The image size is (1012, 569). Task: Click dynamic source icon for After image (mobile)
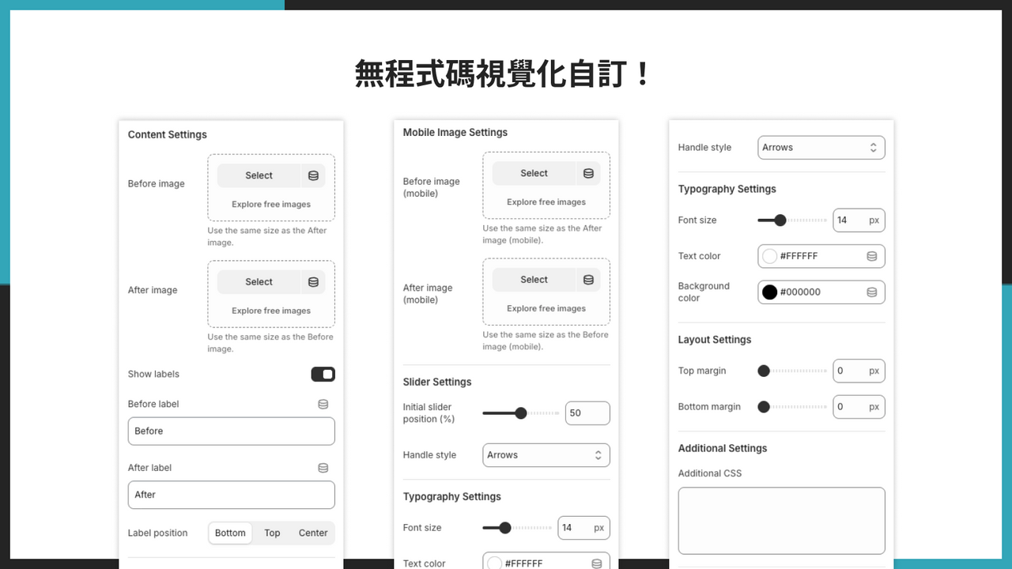pyautogui.click(x=588, y=280)
